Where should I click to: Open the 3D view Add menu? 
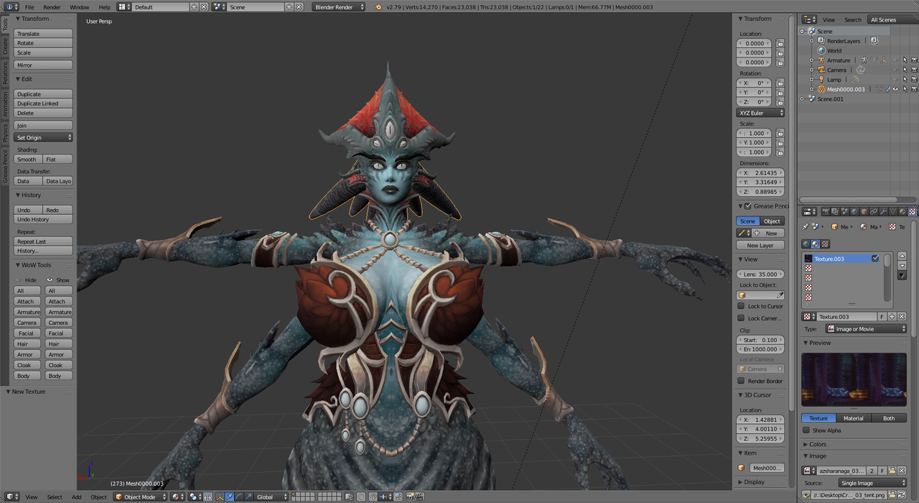click(76, 497)
